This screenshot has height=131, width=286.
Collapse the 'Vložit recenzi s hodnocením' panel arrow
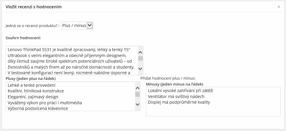tap(279, 6)
